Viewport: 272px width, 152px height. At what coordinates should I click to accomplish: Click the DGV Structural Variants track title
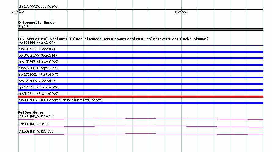click(113, 39)
